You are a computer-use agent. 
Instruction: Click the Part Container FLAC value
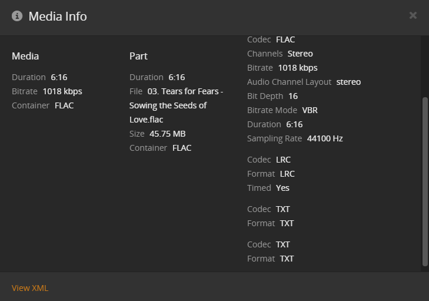[182, 148]
